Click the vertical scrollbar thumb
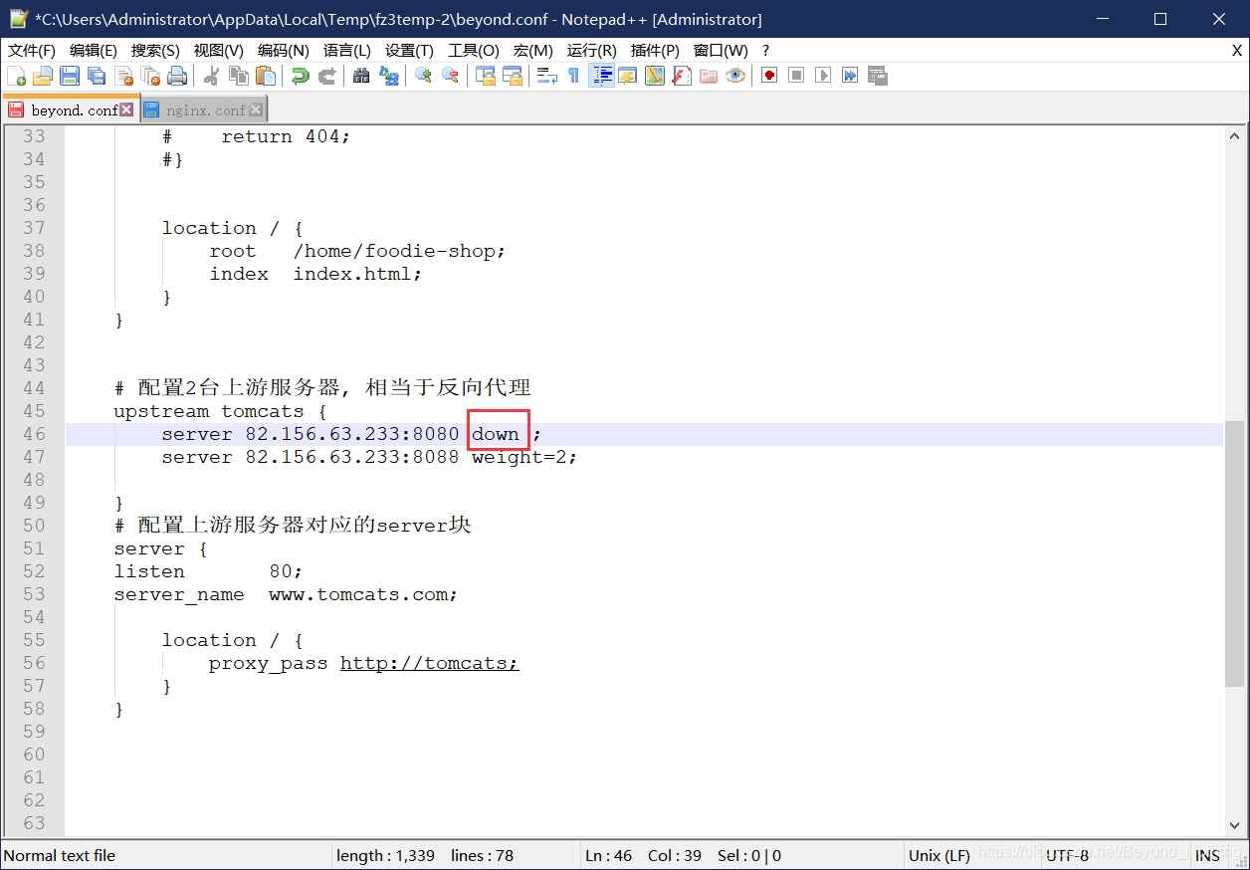 click(x=1235, y=552)
